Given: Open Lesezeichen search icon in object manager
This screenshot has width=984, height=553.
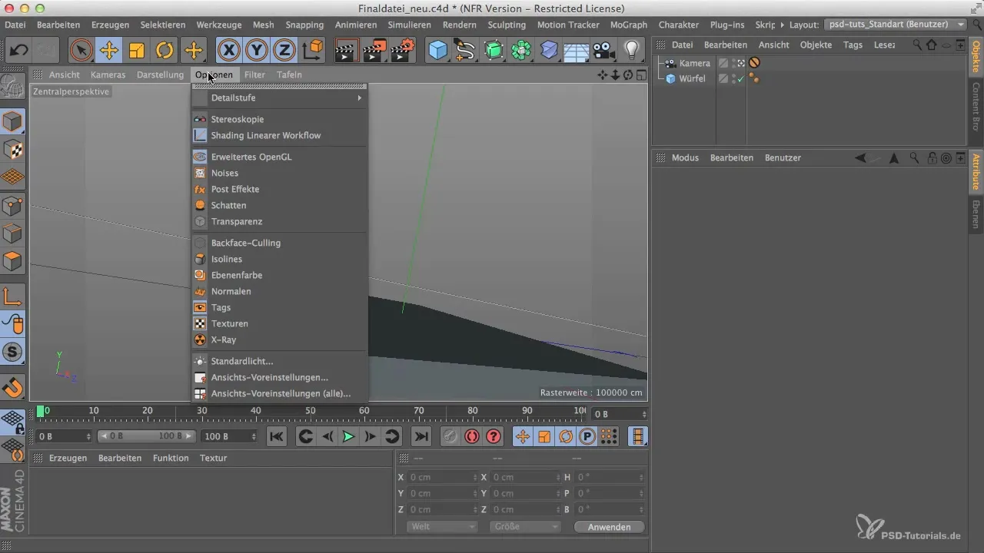Looking at the screenshot, I should (917, 45).
